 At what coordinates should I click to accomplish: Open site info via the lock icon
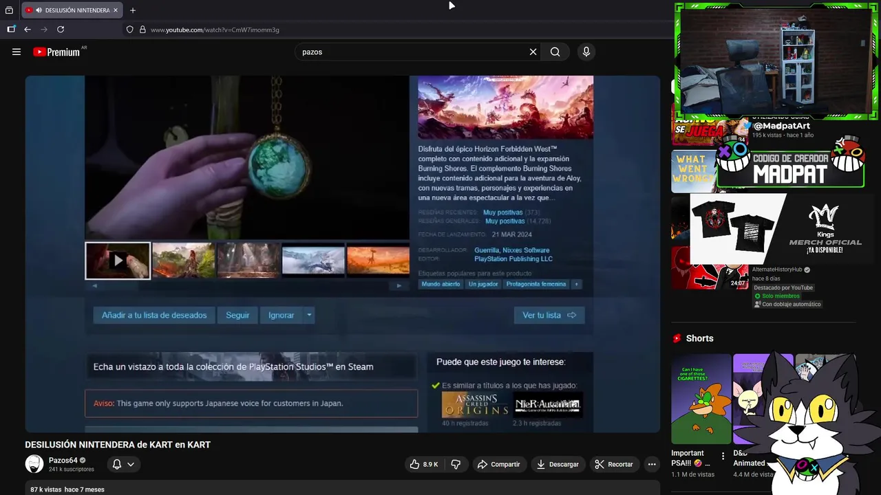point(142,30)
